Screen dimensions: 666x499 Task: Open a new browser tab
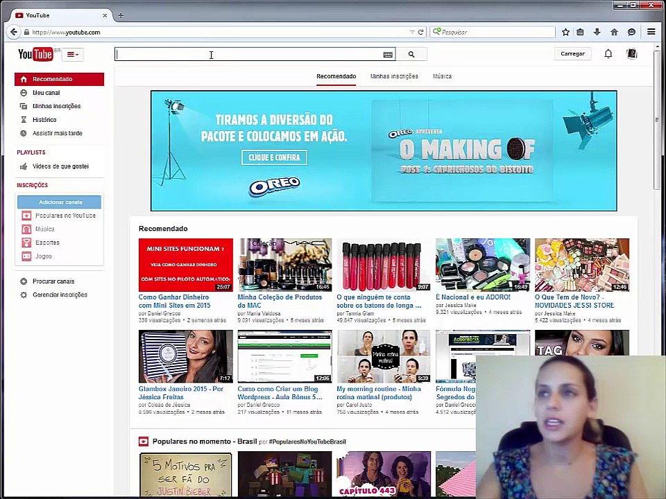click(121, 15)
